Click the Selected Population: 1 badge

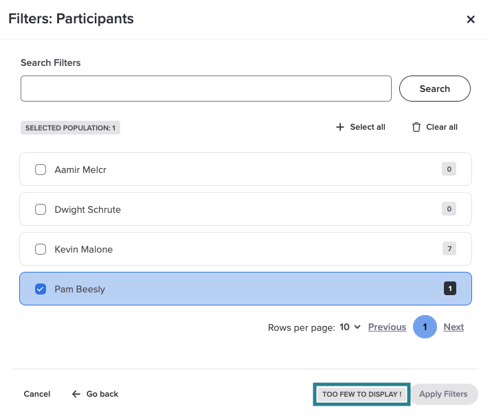pos(70,128)
